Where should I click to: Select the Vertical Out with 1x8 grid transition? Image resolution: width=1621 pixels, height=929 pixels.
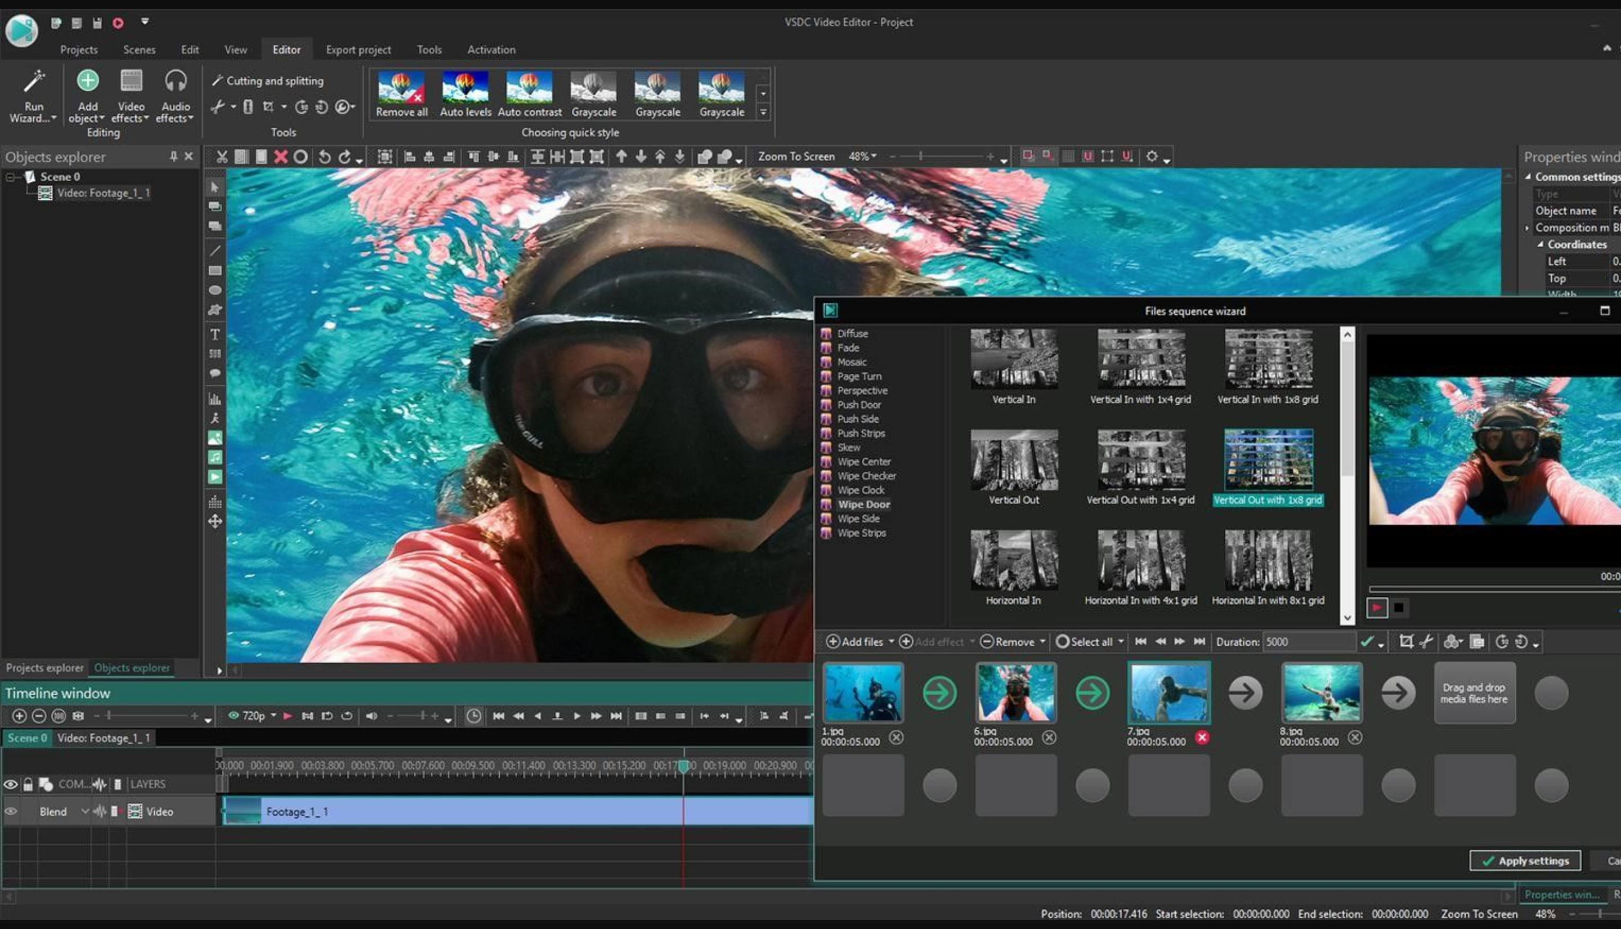pyautogui.click(x=1268, y=459)
